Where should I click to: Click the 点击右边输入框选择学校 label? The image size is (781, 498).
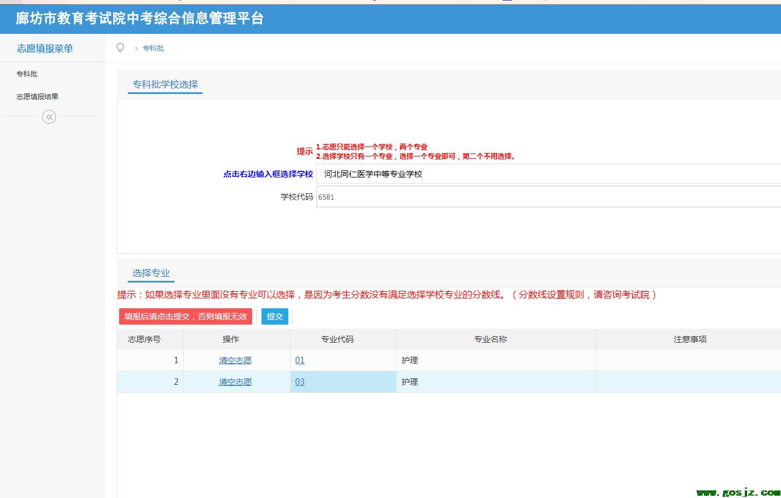(268, 174)
